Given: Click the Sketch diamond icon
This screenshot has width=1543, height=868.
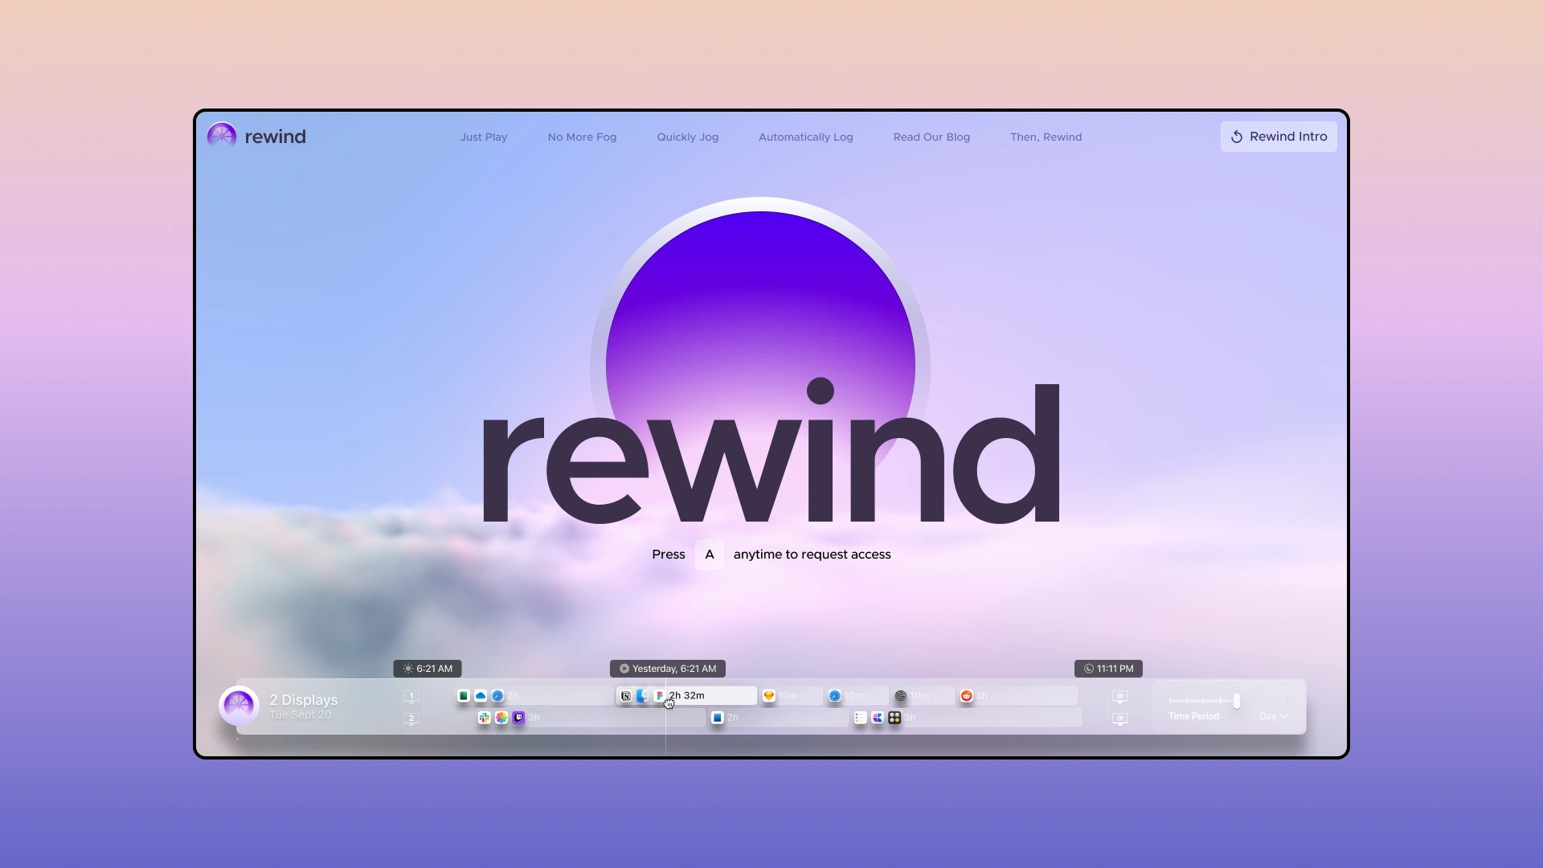Looking at the screenshot, I should (769, 696).
